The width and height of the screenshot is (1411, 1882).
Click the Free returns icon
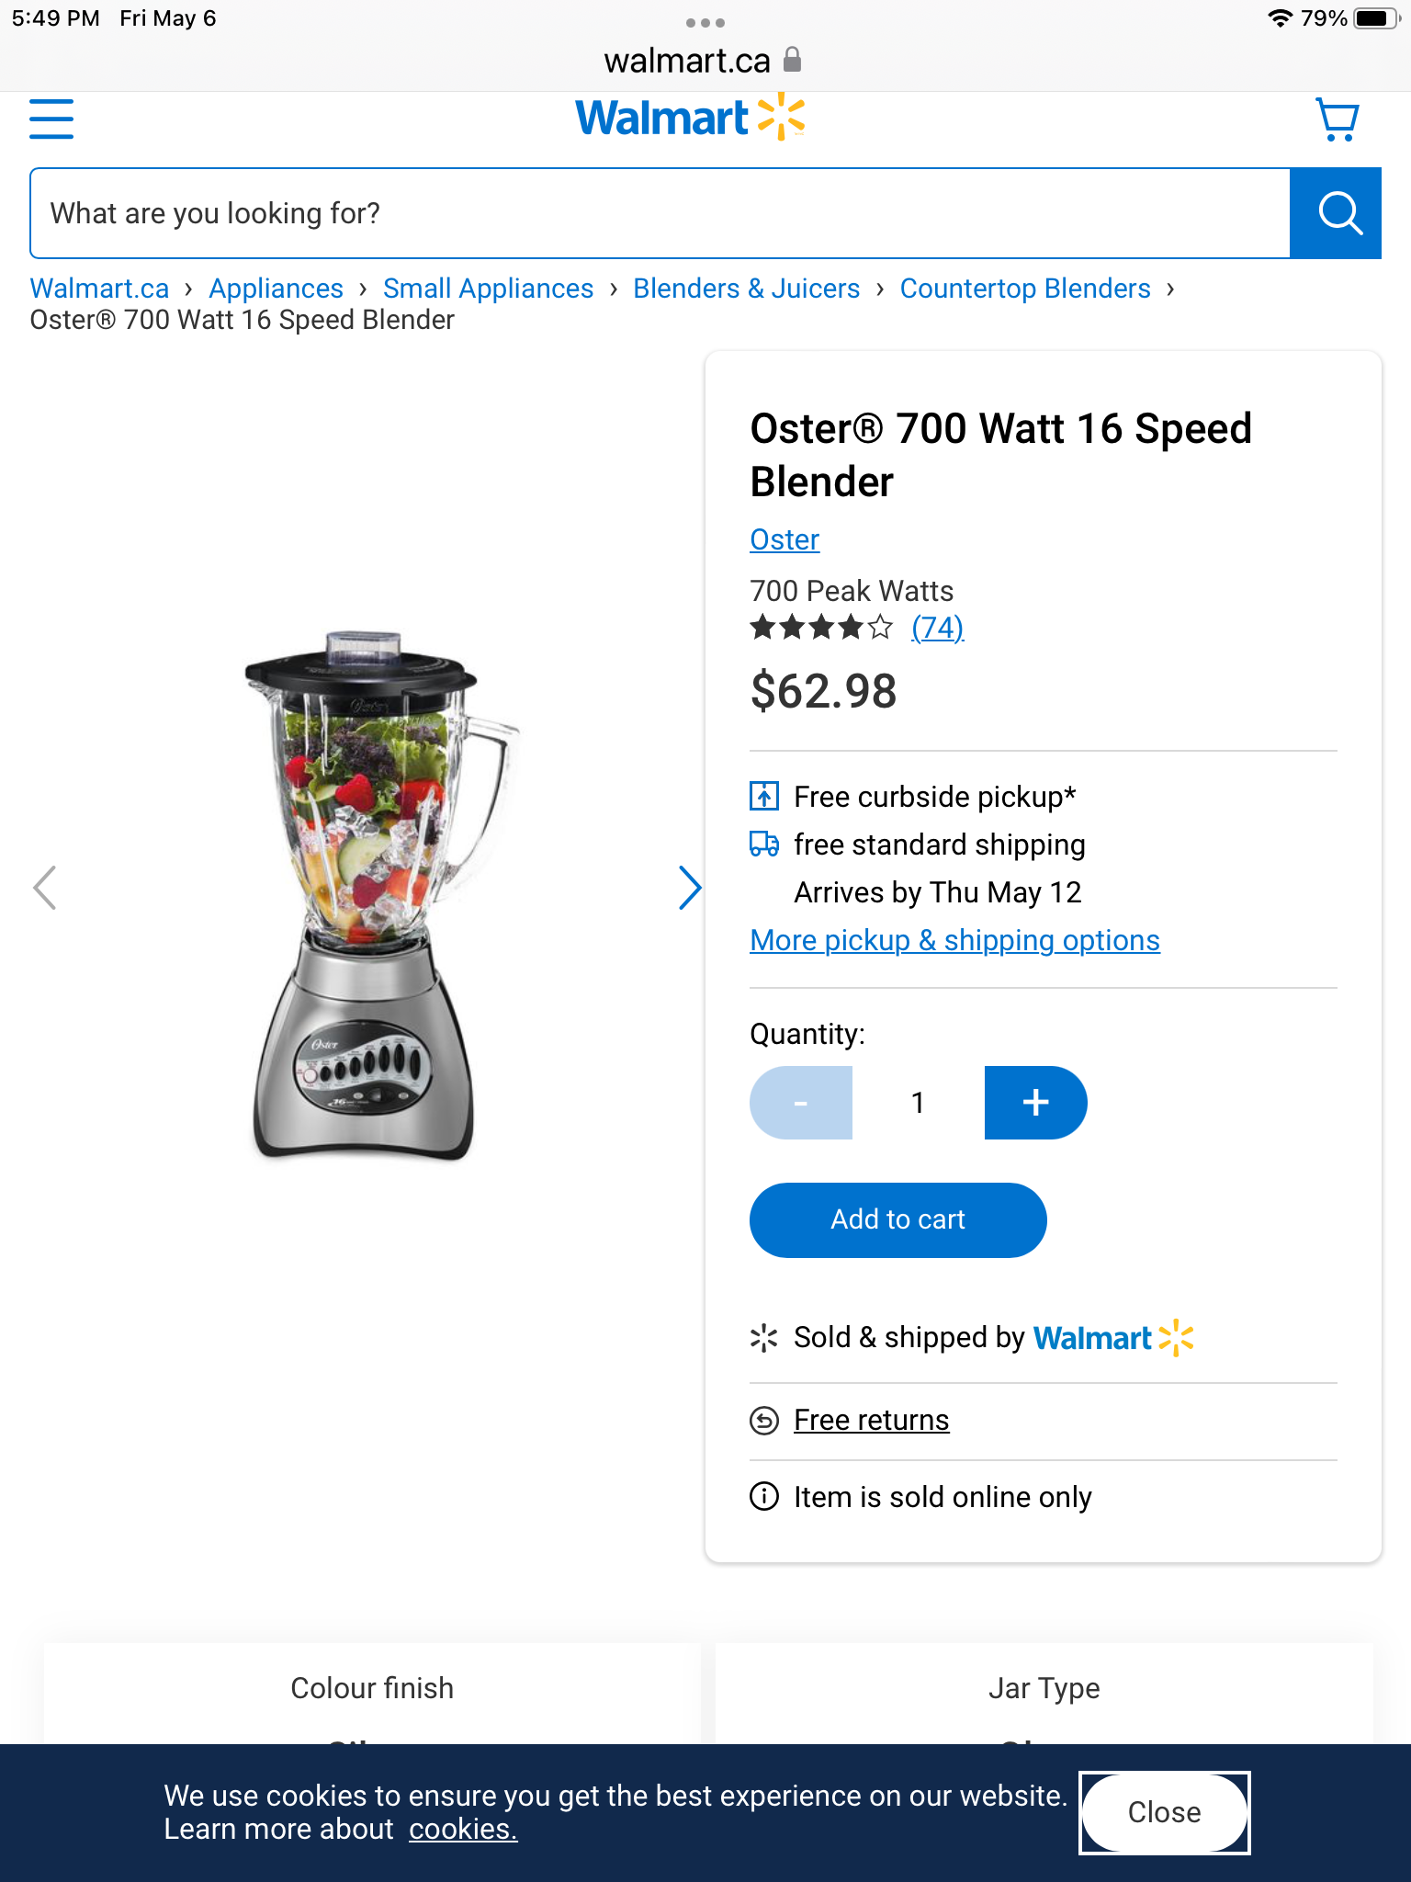[764, 1421]
